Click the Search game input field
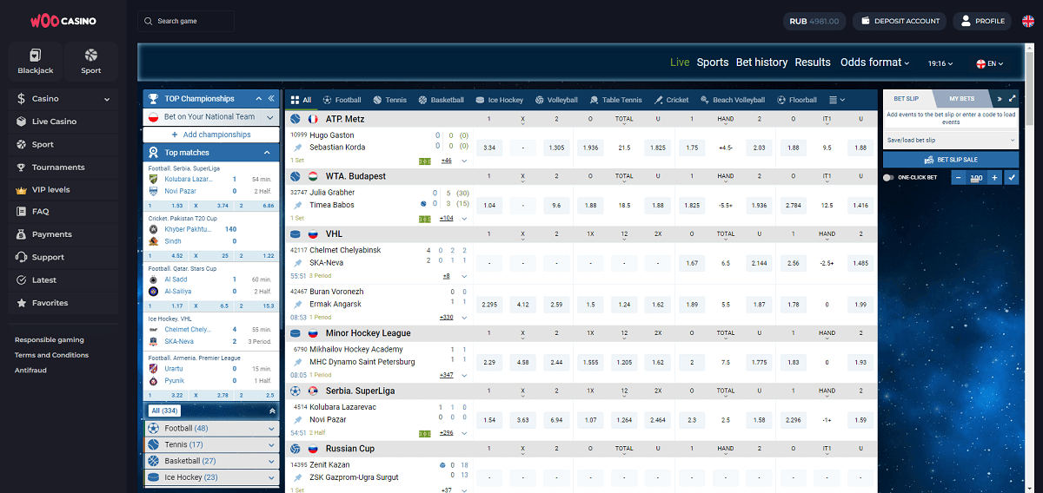1043x493 pixels. (186, 21)
